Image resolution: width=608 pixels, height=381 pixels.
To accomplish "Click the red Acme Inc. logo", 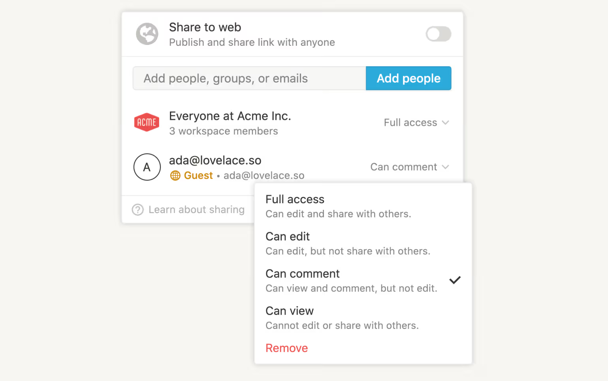I will 147,122.
